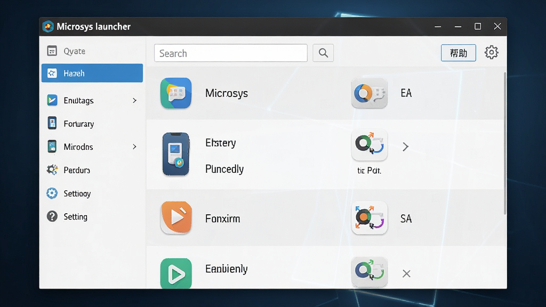Open the Elstery phone app icon

[176, 154]
